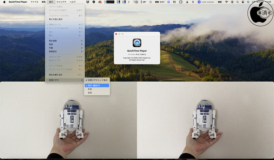Open the Time Machine menu bar icon
The width and height of the screenshot is (274, 160).
[x=151, y=2]
